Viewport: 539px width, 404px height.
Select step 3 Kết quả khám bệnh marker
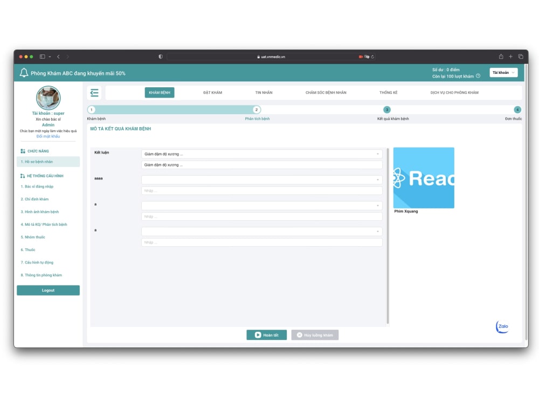(386, 109)
